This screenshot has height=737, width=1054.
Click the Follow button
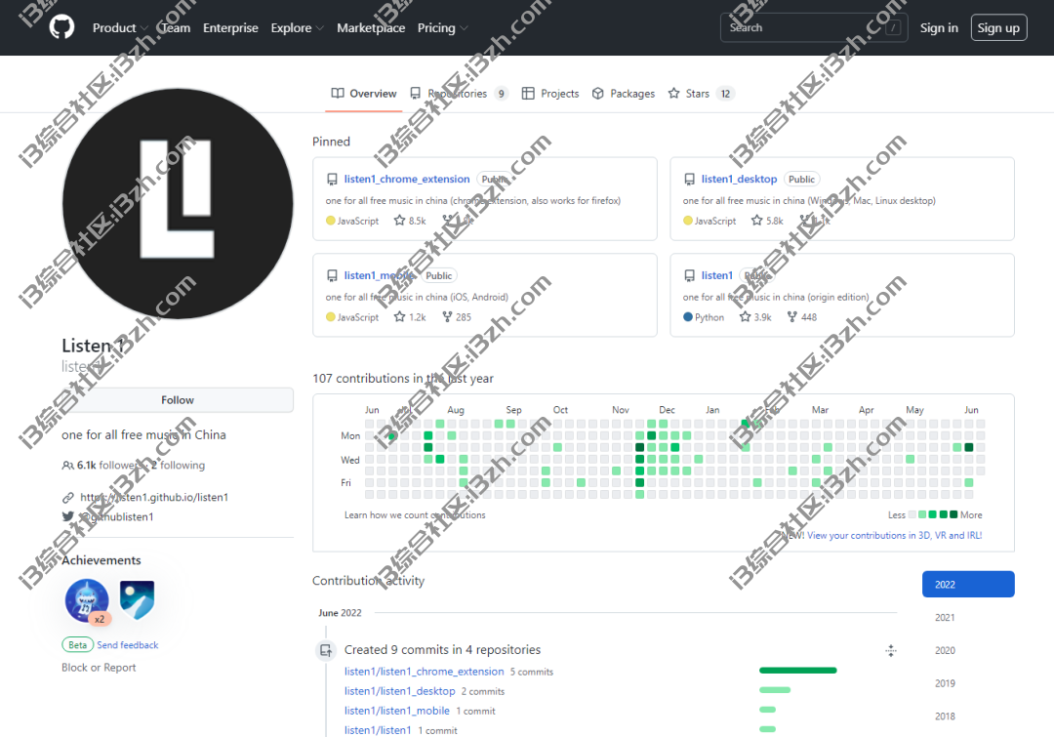[x=178, y=400]
